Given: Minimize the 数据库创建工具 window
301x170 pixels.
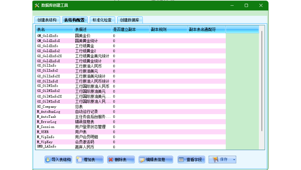Looking at the screenshot, I should point(232,5).
